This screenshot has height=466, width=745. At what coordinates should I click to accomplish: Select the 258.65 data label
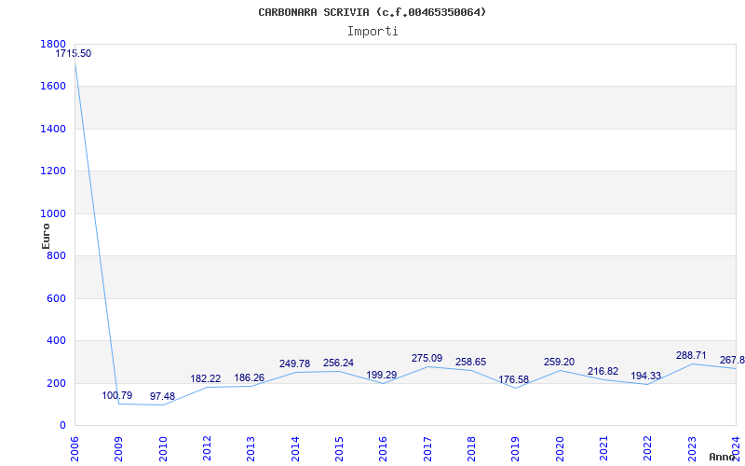471,363
